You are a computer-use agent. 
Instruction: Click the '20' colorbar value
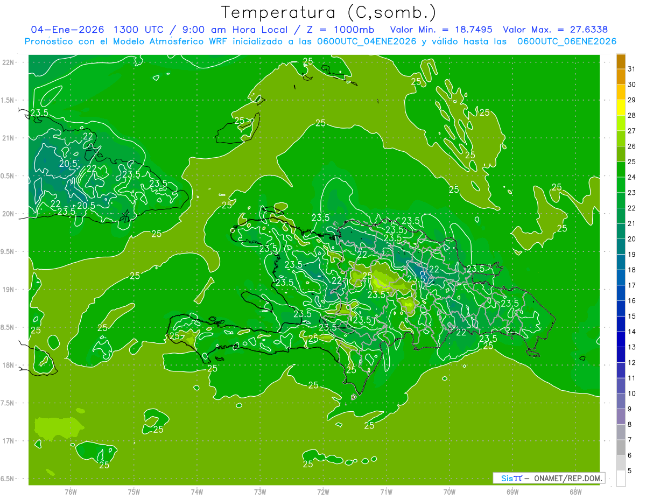tap(632, 239)
